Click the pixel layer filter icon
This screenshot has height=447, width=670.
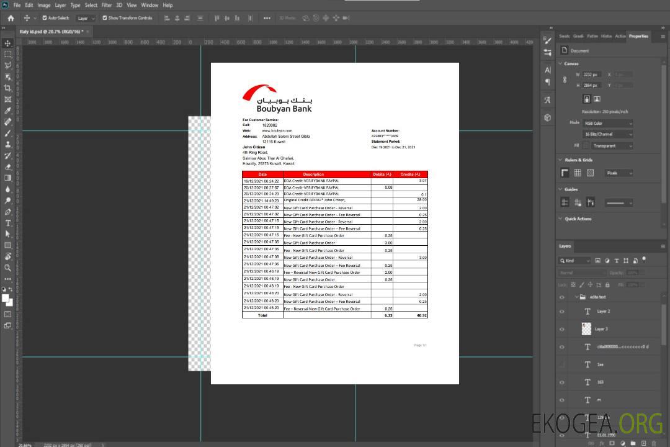tap(598, 261)
